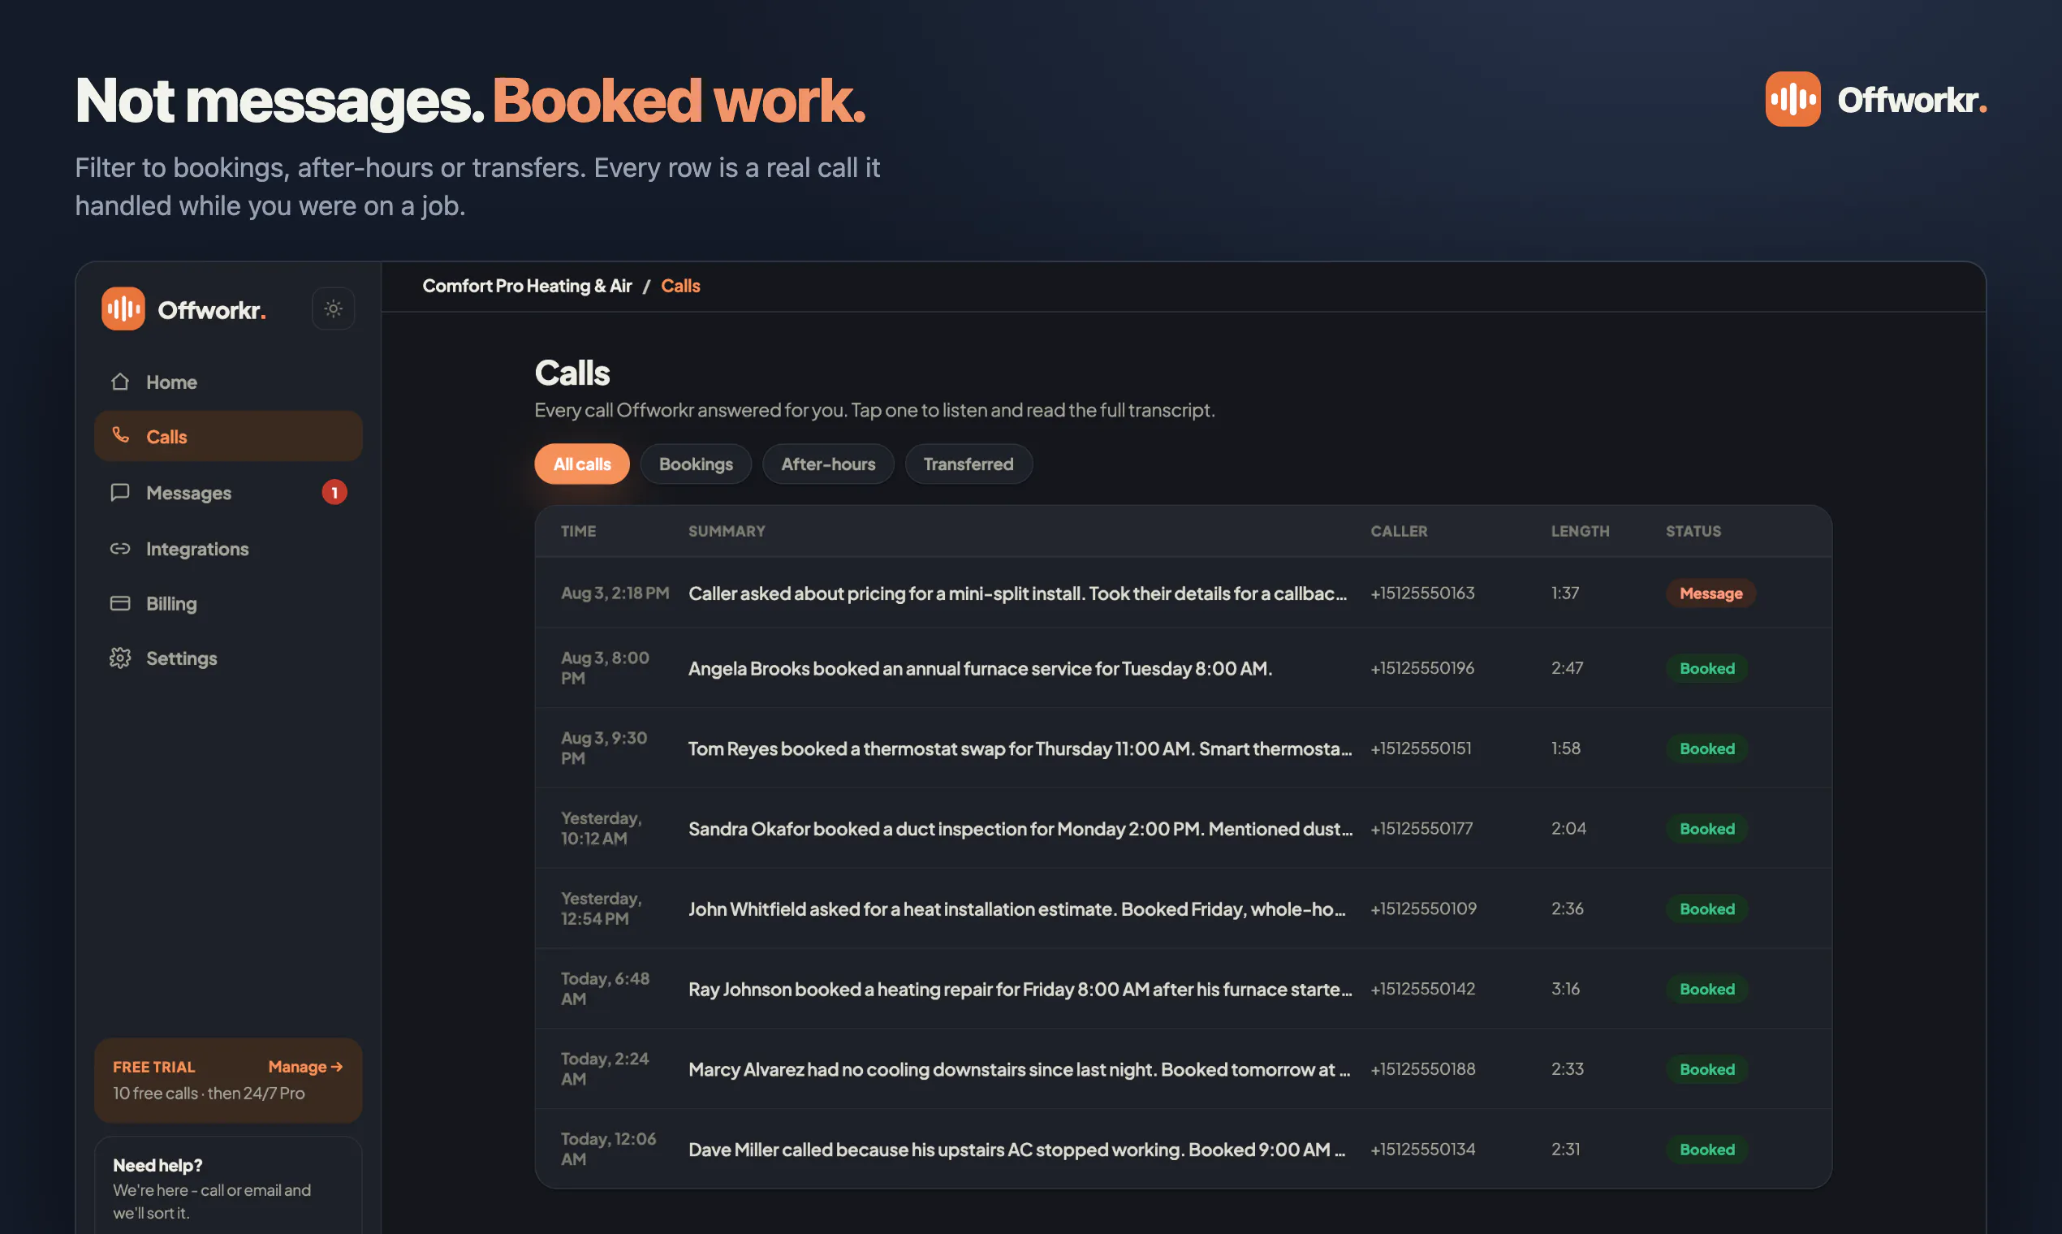The width and height of the screenshot is (2062, 1234).
Task: Click Booked badge for Sandra Okafor
Action: [1706, 829]
